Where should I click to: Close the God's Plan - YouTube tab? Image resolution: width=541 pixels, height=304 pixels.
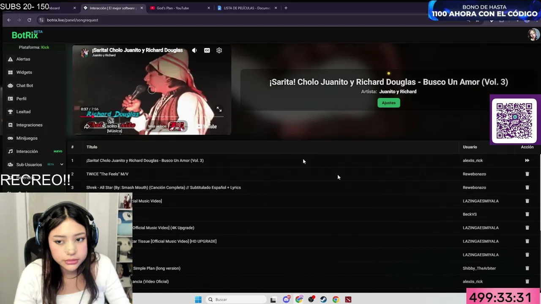(208, 8)
